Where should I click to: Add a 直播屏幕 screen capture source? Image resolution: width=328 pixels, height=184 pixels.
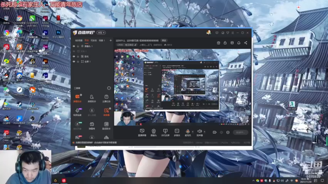coord(142,132)
